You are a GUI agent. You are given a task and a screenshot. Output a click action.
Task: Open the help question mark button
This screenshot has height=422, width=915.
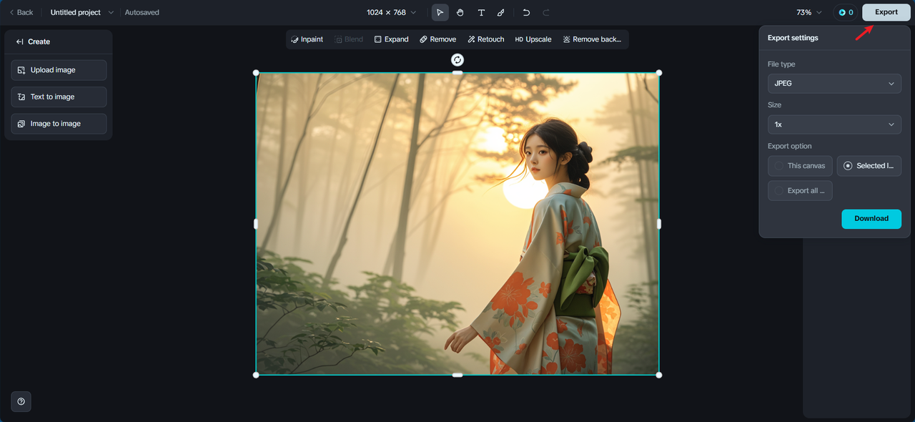21,401
